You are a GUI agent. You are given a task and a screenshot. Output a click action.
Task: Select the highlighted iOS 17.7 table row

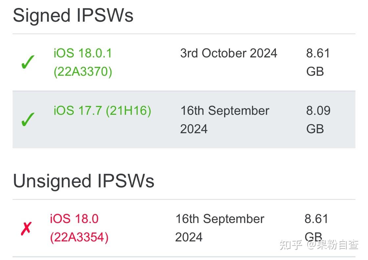184,118
